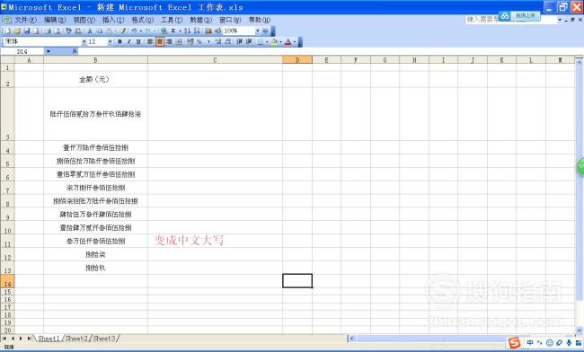Click the Name Box showing D14

click(22, 51)
